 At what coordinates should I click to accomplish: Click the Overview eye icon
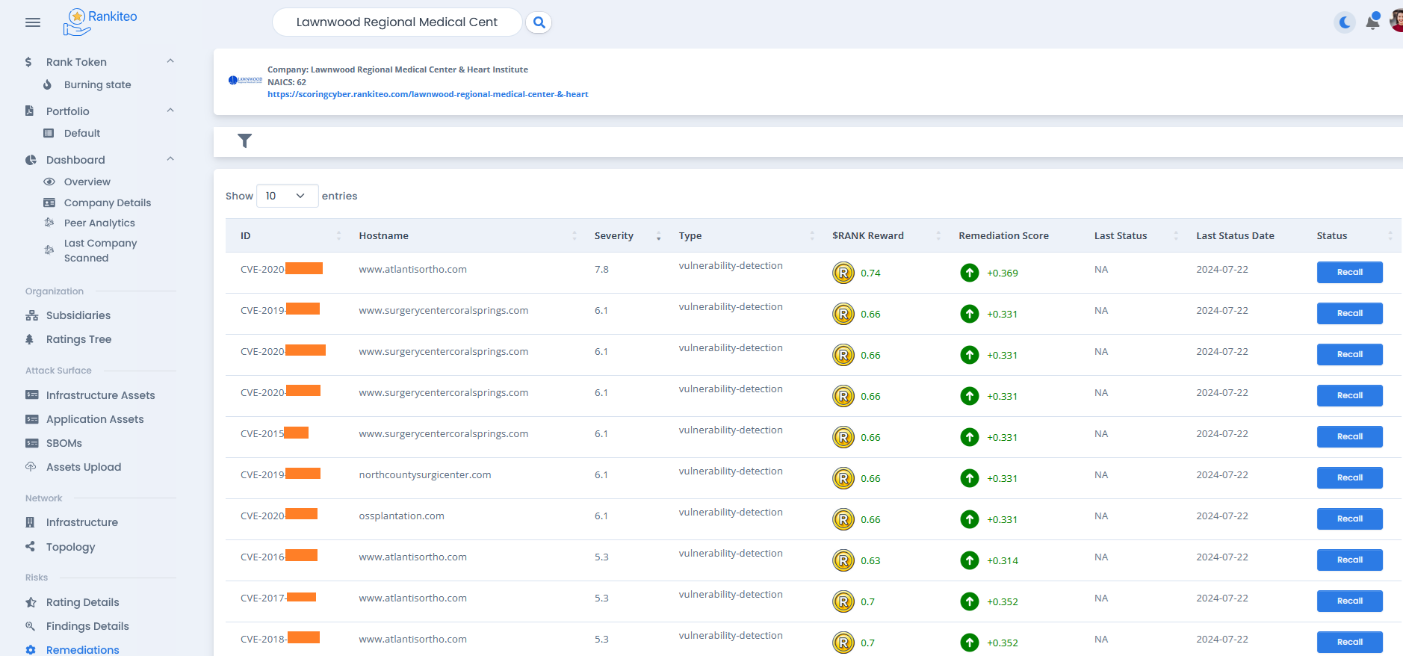(x=49, y=182)
